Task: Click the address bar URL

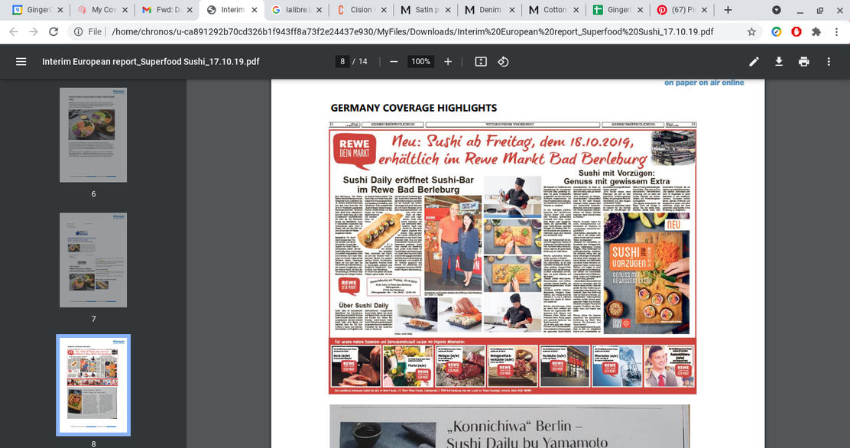Action: (x=413, y=32)
